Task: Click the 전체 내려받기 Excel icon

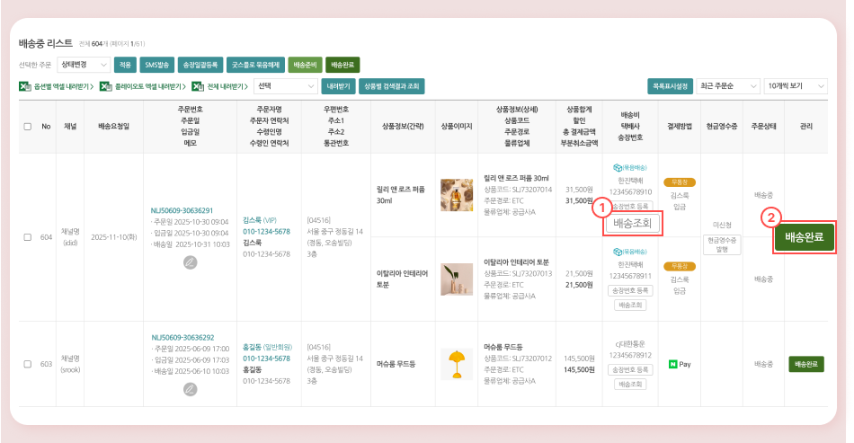Action: [x=199, y=86]
